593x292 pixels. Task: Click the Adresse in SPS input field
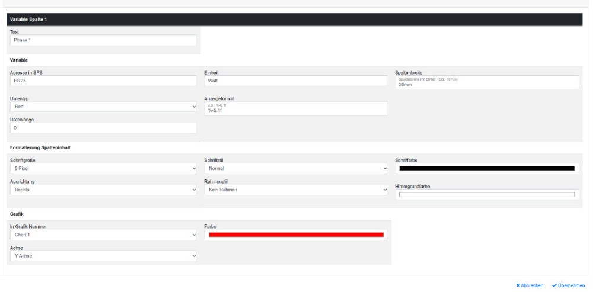coord(103,81)
